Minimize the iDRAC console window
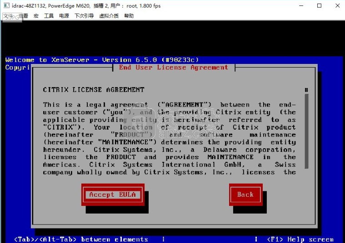Image resolution: width=345 pixels, height=243 pixels. point(301,6)
